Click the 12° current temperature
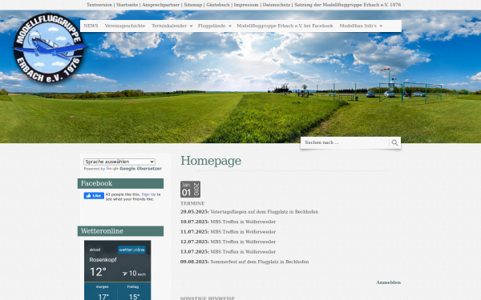This screenshot has height=300, width=481. tap(98, 272)
